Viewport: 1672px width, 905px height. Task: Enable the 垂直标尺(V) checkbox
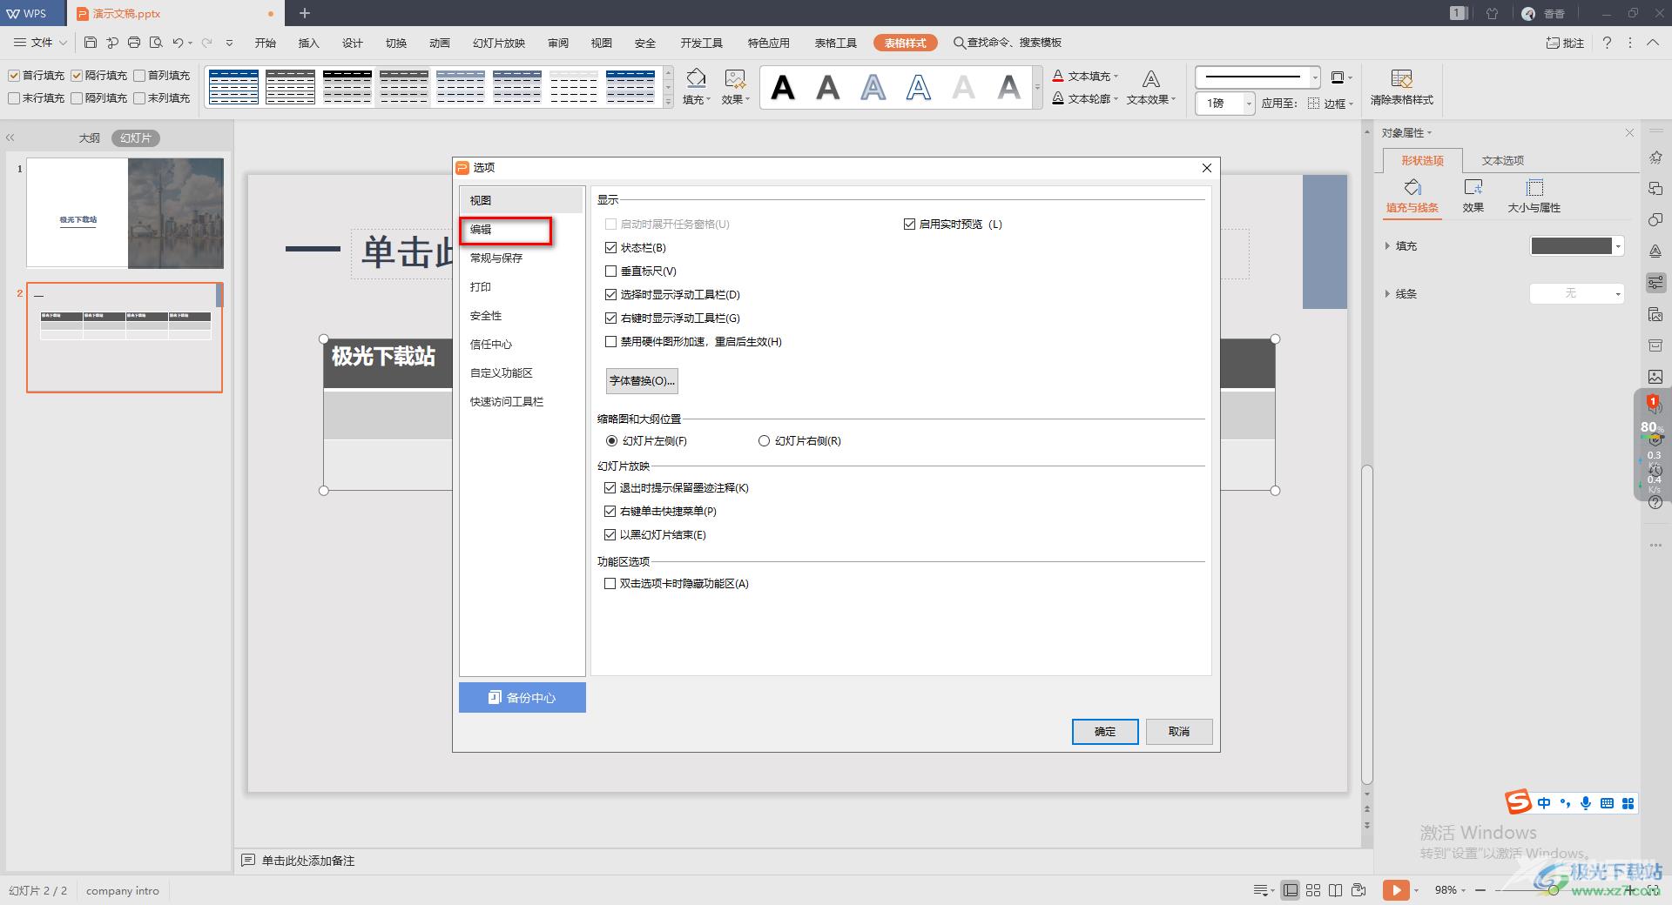(610, 271)
